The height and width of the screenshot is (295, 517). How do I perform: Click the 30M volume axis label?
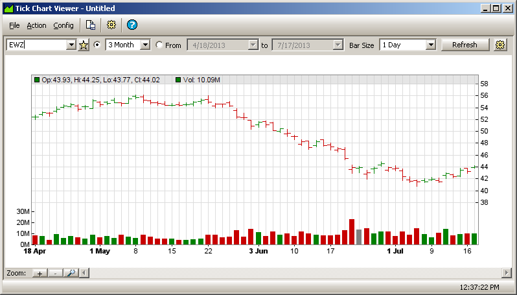[23, 211]
